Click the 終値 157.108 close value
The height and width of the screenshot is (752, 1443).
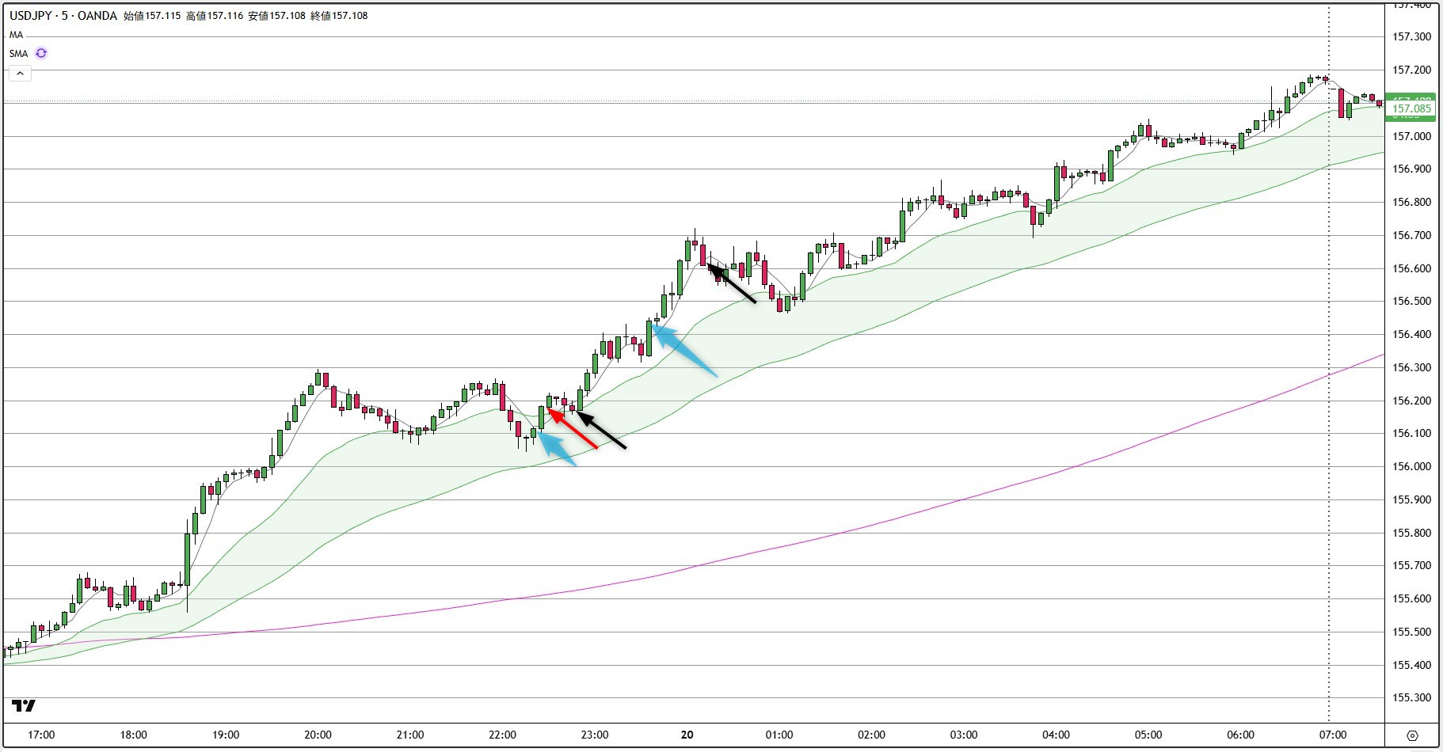tap(339, 14)
